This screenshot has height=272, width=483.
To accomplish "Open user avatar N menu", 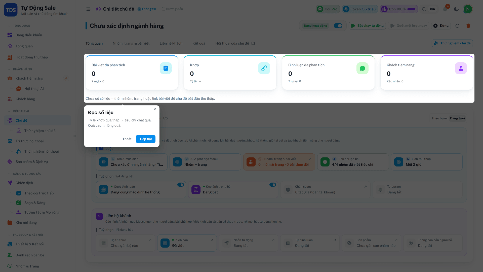I will click(x=468, y=9).
